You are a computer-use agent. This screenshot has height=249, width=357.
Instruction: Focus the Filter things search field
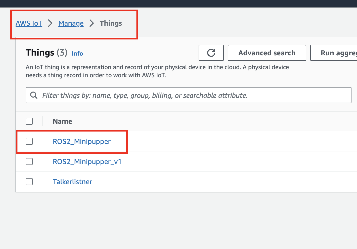(x=191, y=95)
